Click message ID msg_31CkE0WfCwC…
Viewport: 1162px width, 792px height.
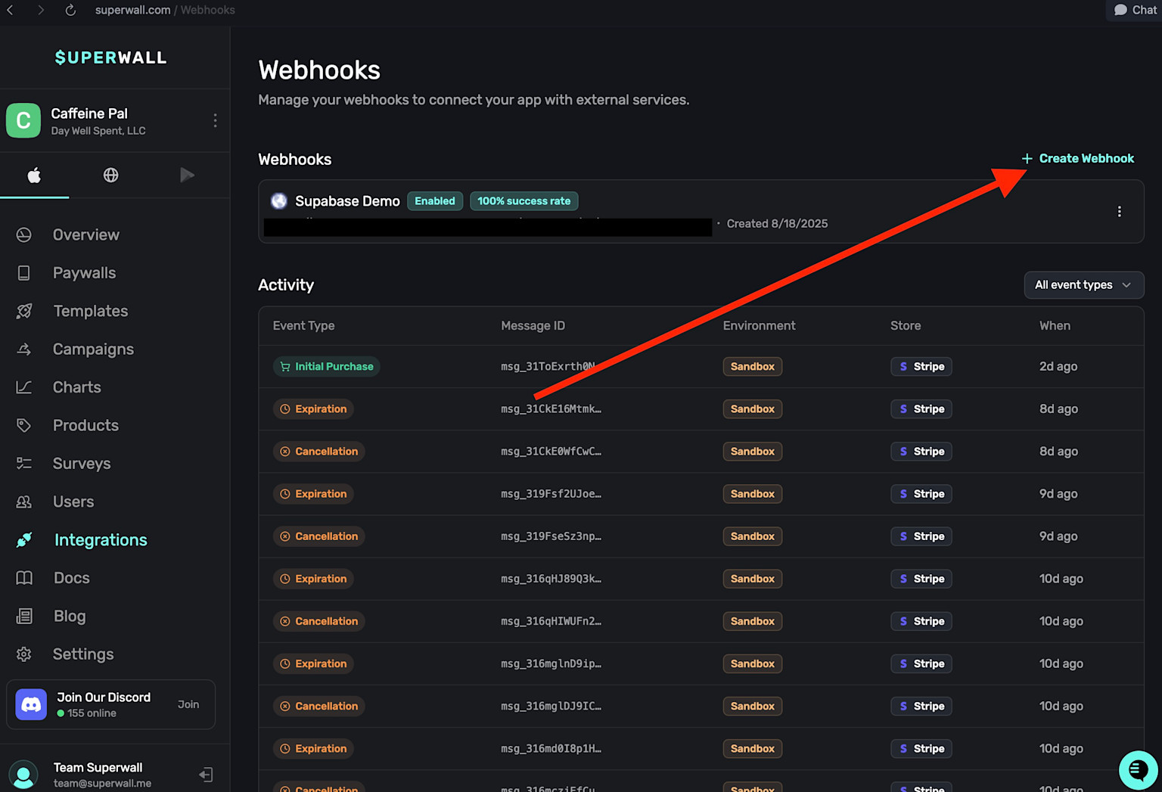551,452
